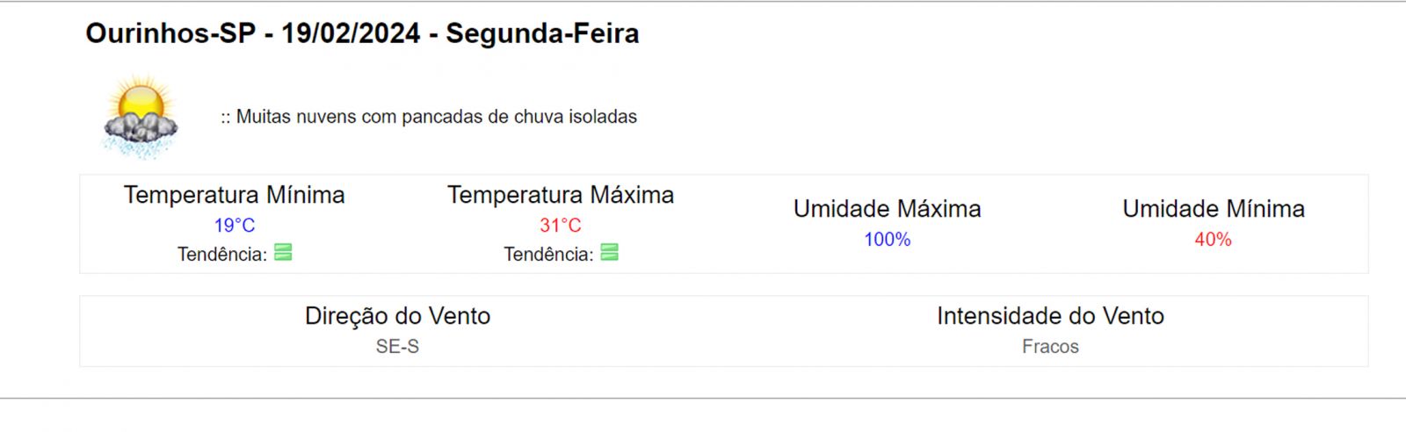Click the weather description about isolated rain showers
The image size is (1406, 432).
point(429,117)
